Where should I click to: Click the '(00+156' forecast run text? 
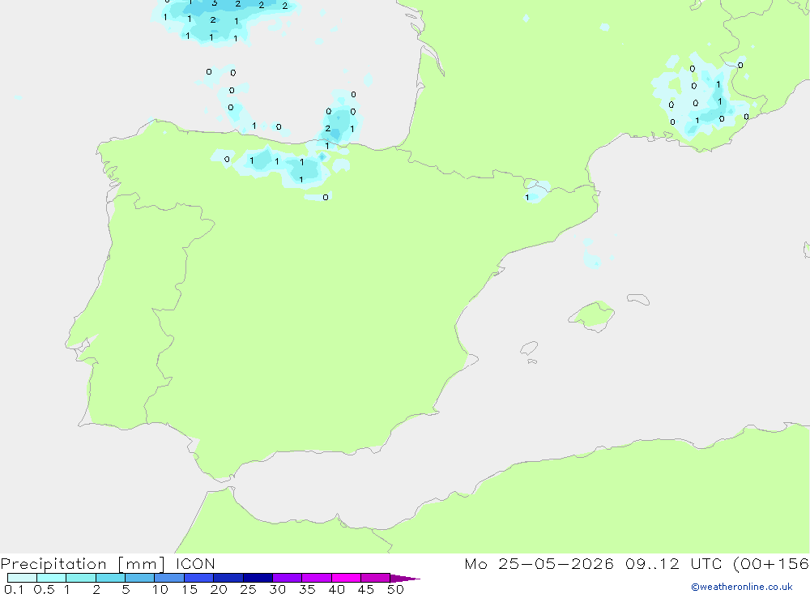(x=772, y=563)
